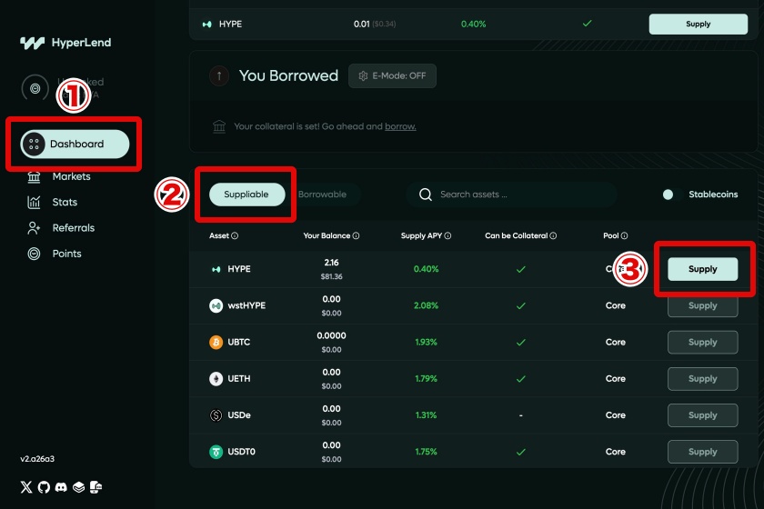Click the 1.93% APY value
This screenshot has width=764, height=509.
coord(426,343)
